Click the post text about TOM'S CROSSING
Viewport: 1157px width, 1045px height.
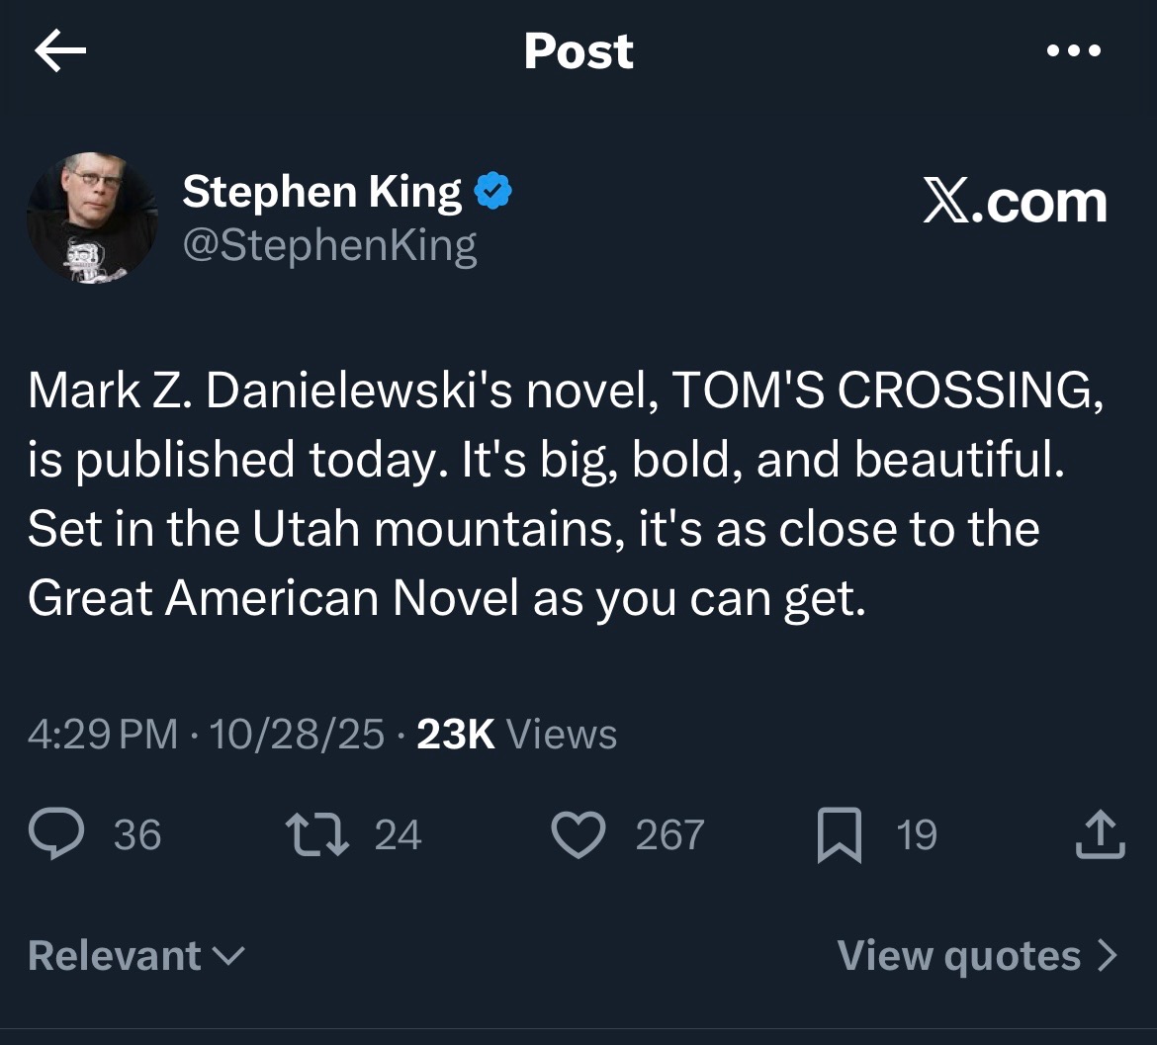tap(564, 494)
